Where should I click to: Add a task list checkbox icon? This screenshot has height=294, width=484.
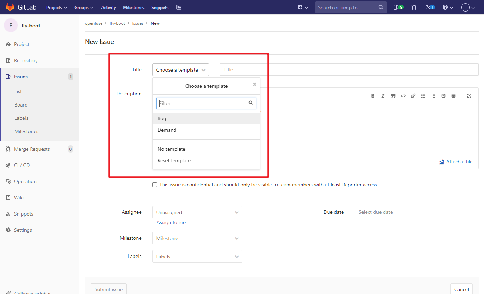(443, 96)
